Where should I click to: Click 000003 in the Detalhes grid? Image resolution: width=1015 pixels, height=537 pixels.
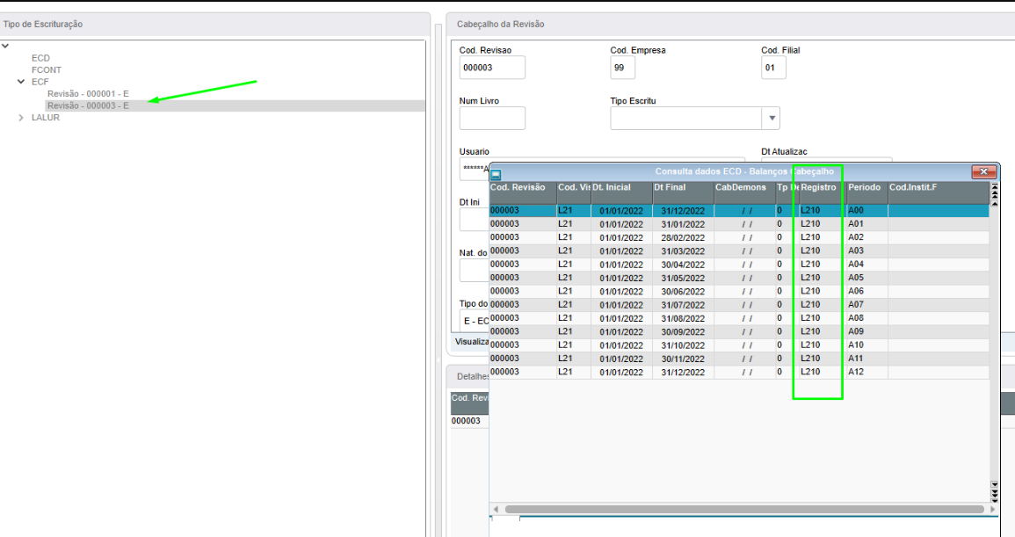pos(466,421)
